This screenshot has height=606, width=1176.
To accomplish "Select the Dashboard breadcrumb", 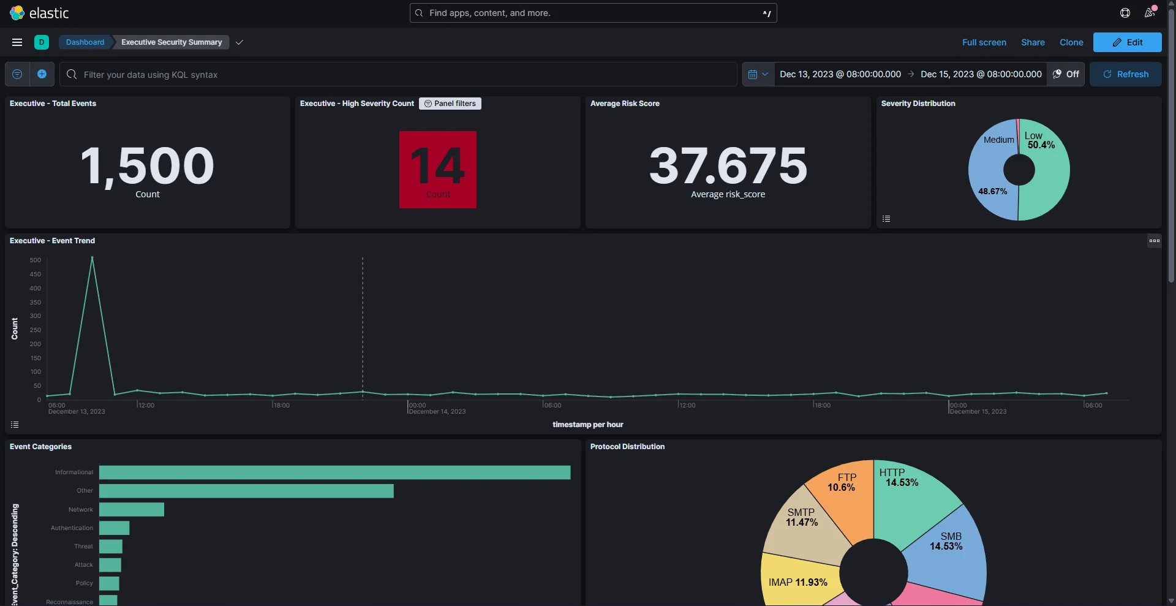I will point(85,42).
